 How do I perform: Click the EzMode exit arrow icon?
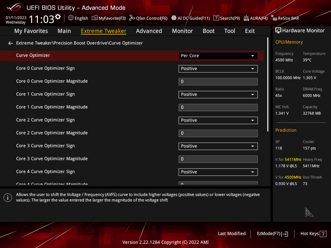285,234
